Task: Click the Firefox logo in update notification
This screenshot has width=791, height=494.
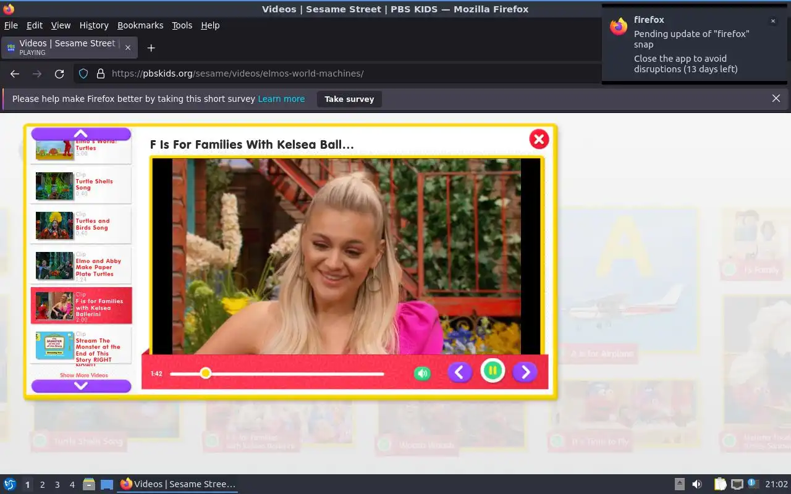Action: click(x=619, y=27)
